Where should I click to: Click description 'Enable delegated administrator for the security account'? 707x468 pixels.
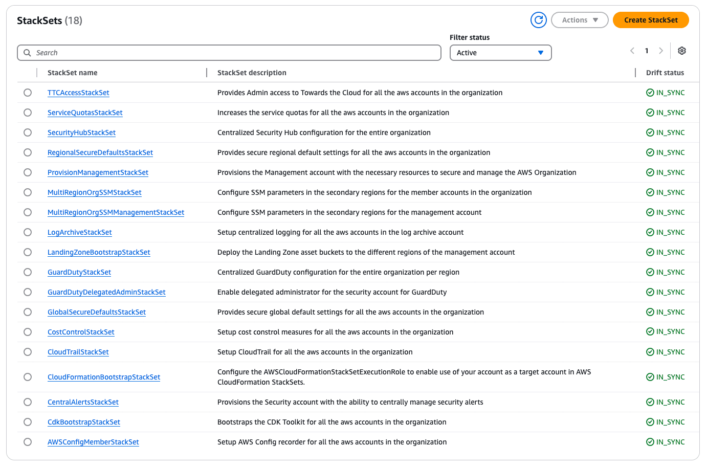click(x=332, y=292)
